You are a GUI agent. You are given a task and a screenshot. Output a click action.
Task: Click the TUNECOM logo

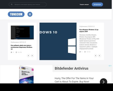click(x=16, y=14)
